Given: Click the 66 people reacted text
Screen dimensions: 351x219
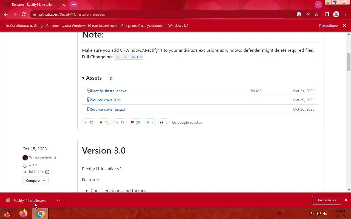Looking at the screenshot, I should coord(187,122).
